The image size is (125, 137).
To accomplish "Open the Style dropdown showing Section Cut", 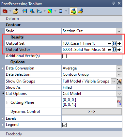I will tap(119, 31).
